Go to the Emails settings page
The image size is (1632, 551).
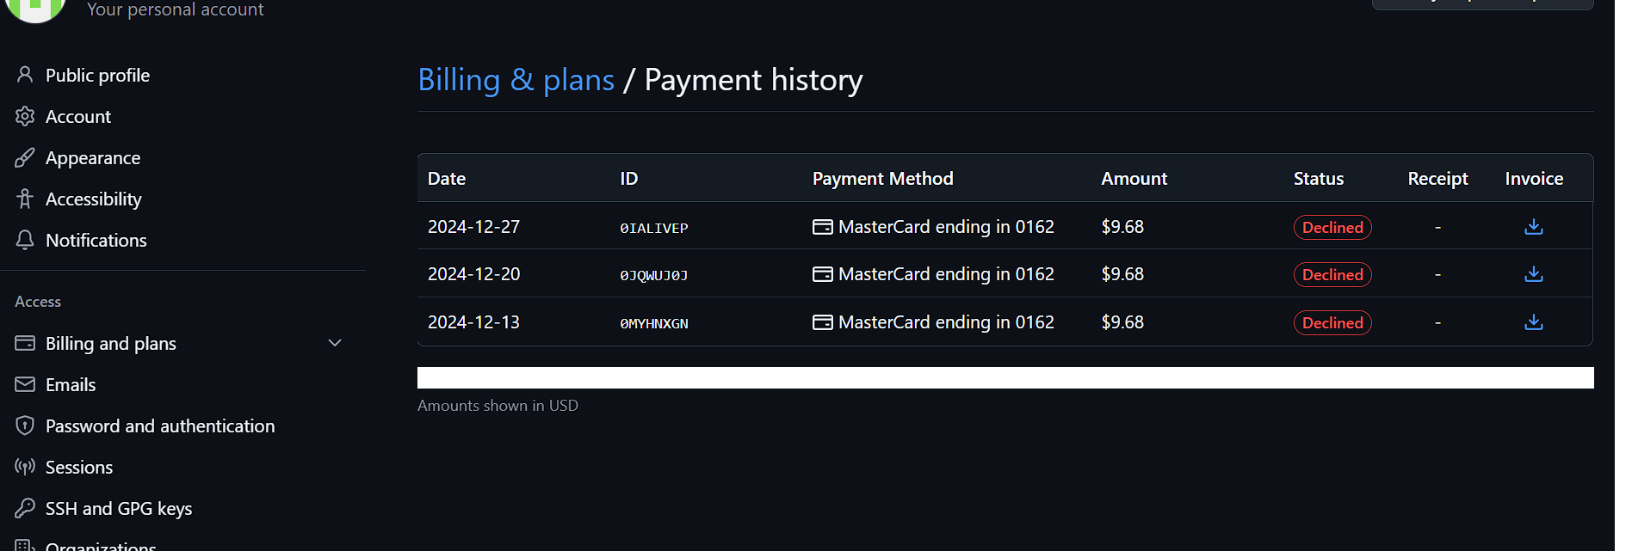point(71,384)
